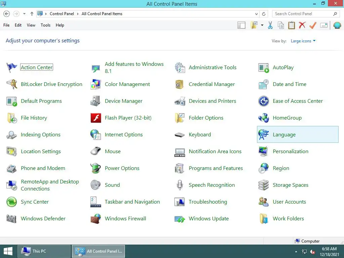Click the Sound speaker icon
Viewport: 344px width, 258px height.
tap(96, 185)
